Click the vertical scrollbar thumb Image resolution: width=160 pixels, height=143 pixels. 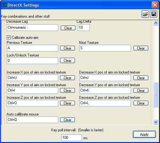[x=156, y=95]
